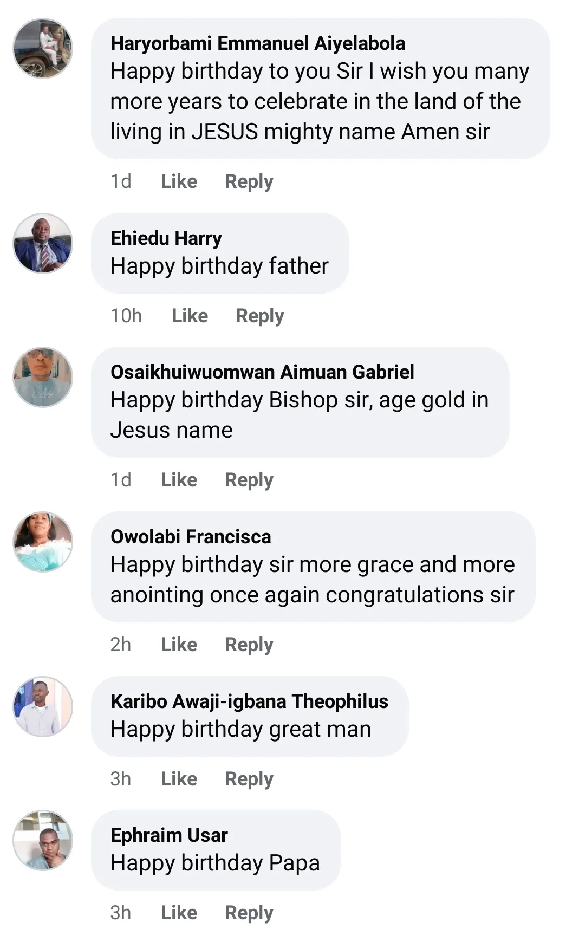Reply to Ephraim Usar's comment
The image size is (585, 936).
(x=249, y=913)
